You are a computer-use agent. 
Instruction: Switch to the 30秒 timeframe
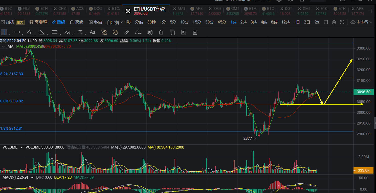pos(151,22)
